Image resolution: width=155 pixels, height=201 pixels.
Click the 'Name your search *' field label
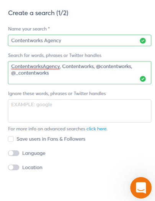(x=29, y=29)
